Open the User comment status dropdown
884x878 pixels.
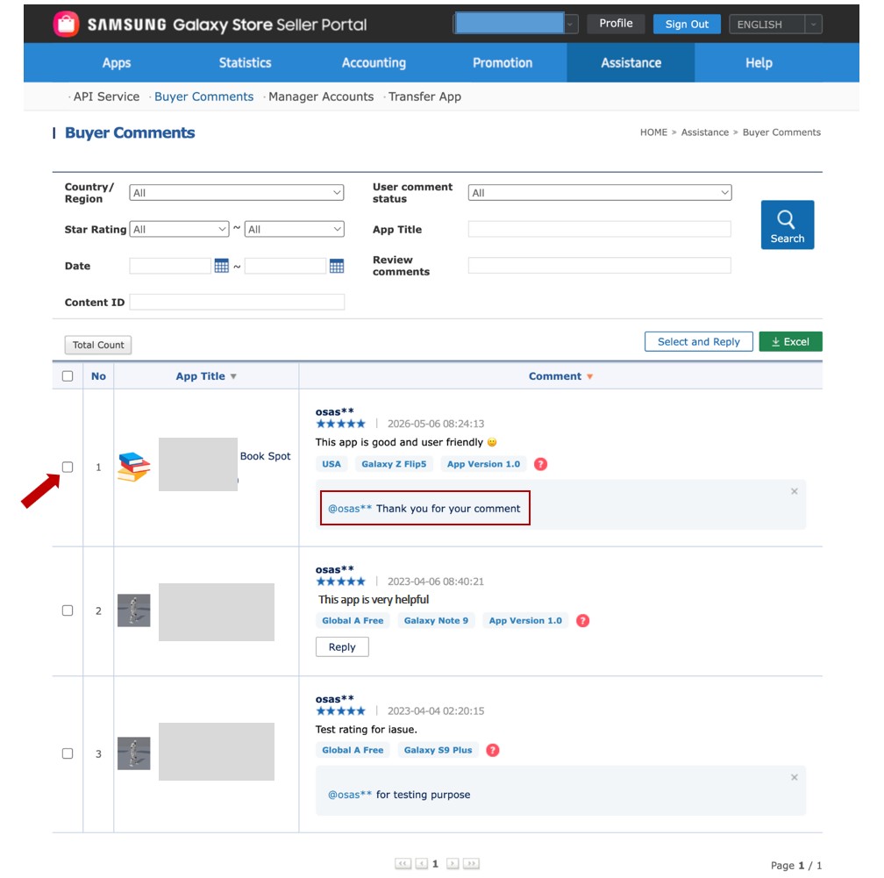[x=600, y=193]
